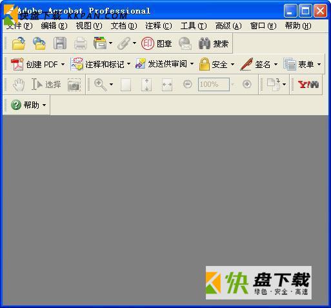Click the 图章 stamp button

156,43
